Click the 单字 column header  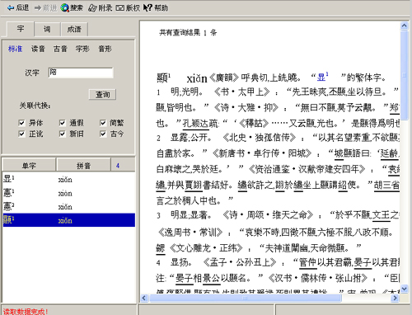pyautogui.click(x=29, y=165)
